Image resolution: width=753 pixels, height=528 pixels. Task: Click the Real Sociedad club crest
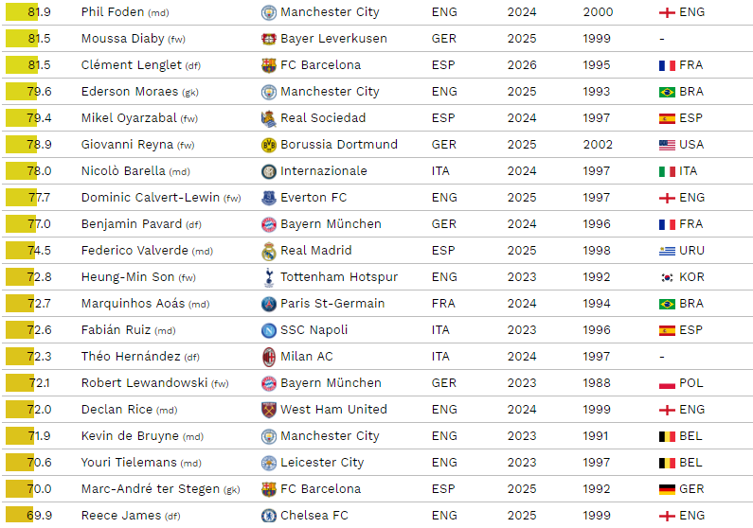[x=268, y=118]
